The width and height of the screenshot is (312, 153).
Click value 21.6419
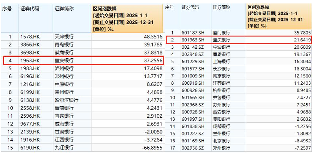[302, 40]
